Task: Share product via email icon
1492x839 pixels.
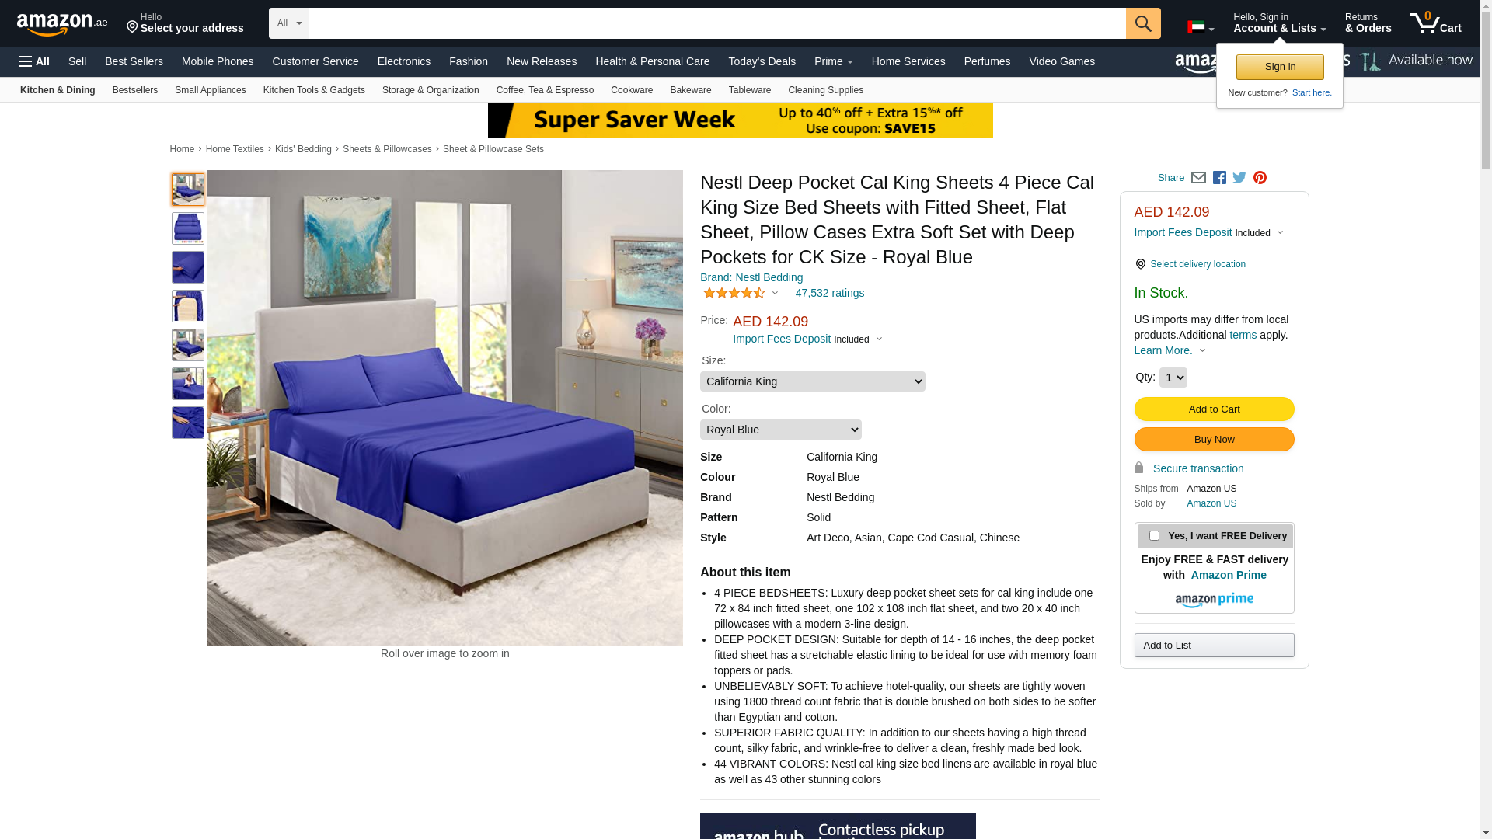Action: click(x=1198, y=178)
